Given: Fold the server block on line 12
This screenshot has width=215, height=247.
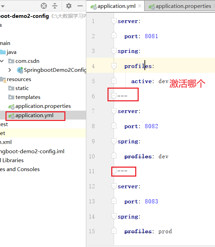Looking at the screenshot, I should [114, 186].
